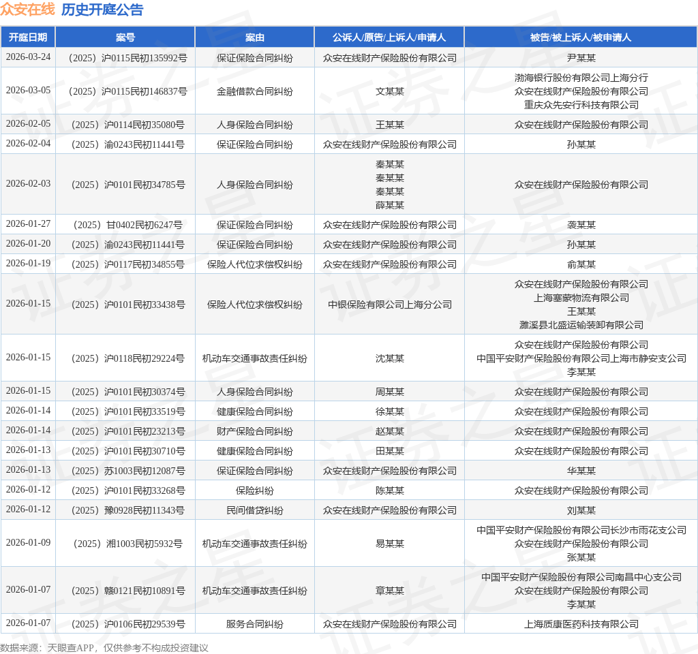Click case number 赣0121民初10891号
Image resolution: width=698 pixels, height=654 pixels.
pos(145,591)
